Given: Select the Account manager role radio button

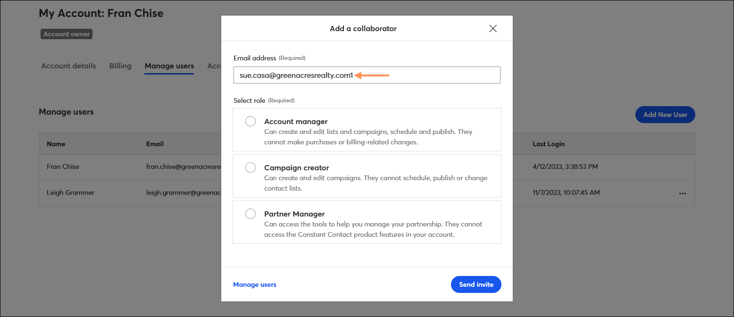Looking at the screenshot, I should click(x=250, y=122).
